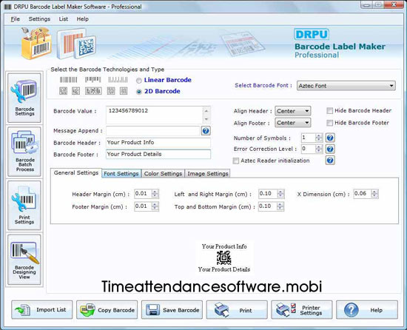Adjust the Number of Symbols spinner

pos(319,138)
